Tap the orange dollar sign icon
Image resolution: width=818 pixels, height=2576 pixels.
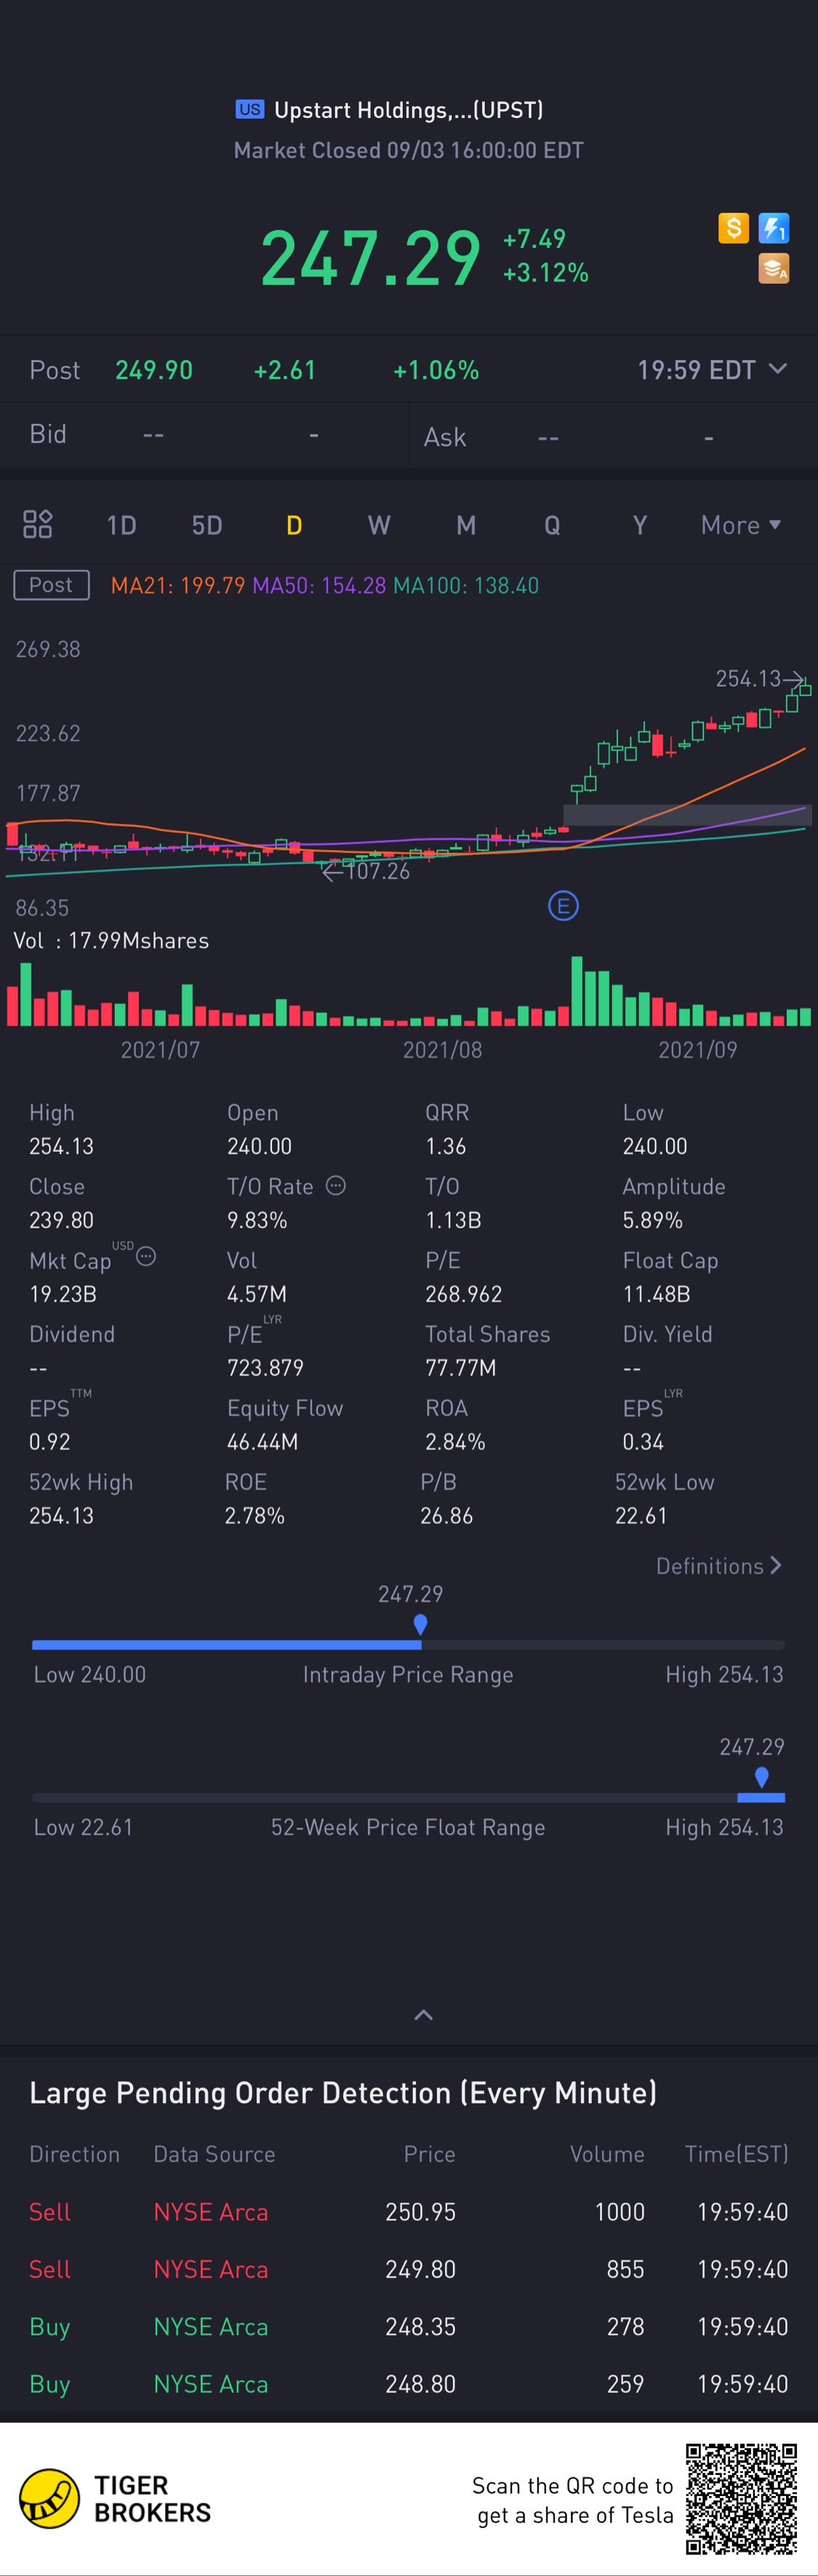point(733,228)
